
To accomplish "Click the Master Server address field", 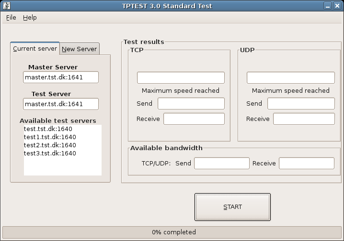I will click(x=61, y=77).
